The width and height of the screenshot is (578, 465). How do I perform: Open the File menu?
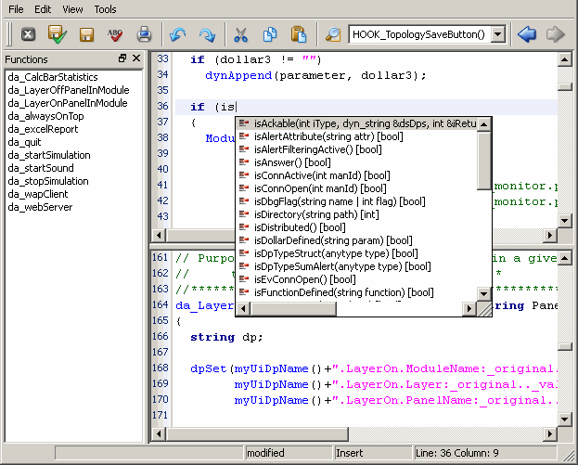tap(16, 9)
